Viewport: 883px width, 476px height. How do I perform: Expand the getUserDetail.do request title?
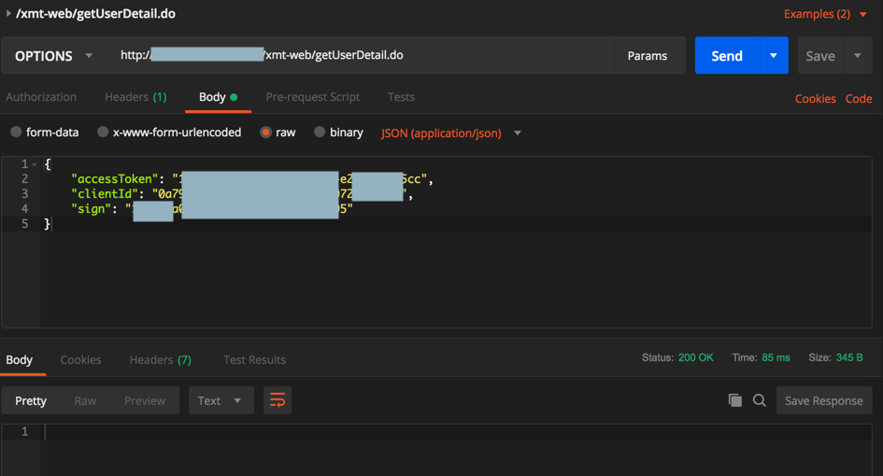pos(9,14)
